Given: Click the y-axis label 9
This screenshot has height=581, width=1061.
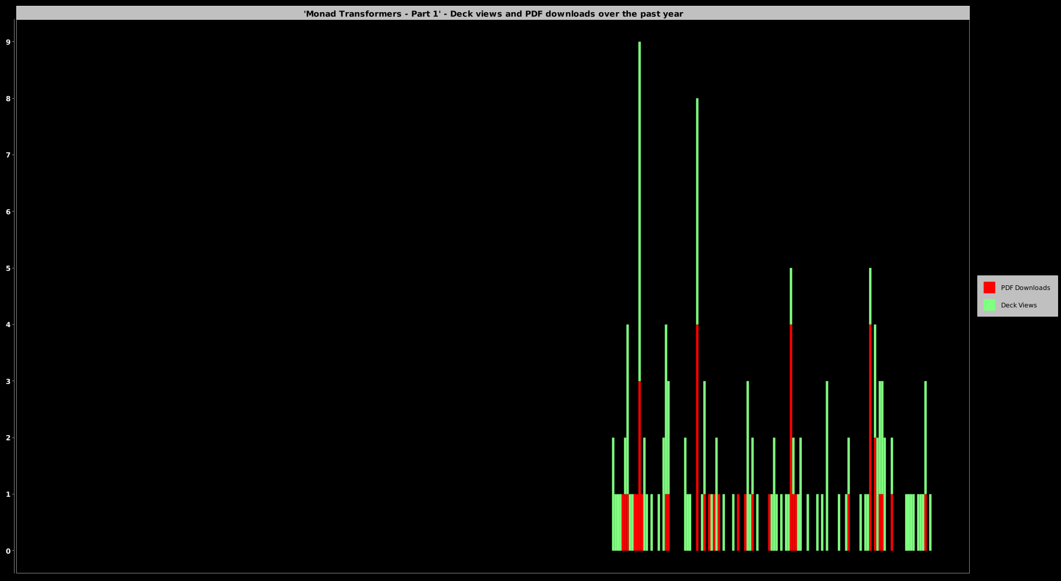Looking at the screenshot, I should click(8, 42).
